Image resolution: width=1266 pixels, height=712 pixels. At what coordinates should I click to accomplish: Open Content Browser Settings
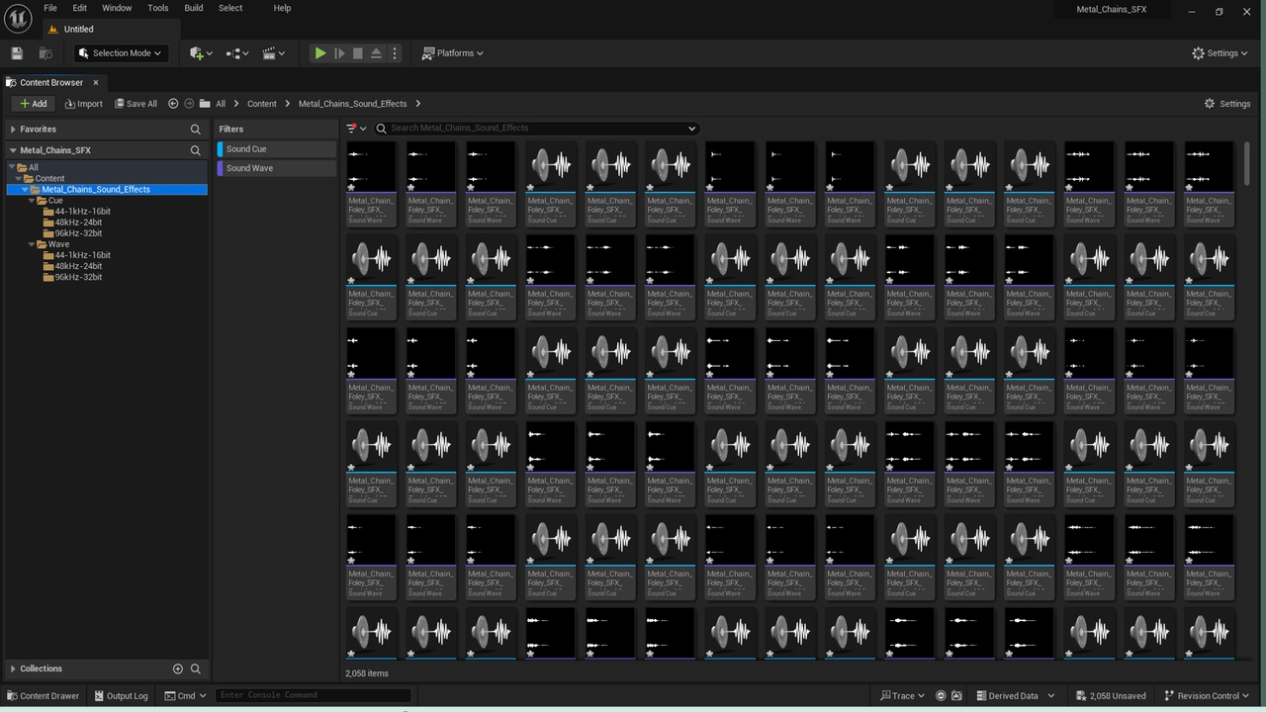1227,104
